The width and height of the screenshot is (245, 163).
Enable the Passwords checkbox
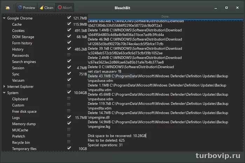[x=69, y=55]
